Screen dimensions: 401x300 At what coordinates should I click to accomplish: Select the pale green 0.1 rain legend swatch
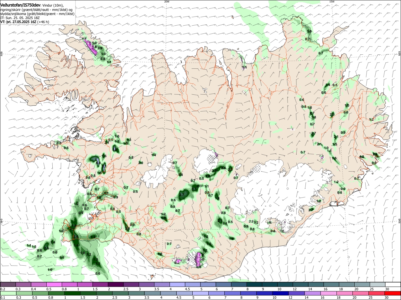8,293
